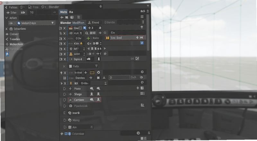Click the Ordov button

84,83
